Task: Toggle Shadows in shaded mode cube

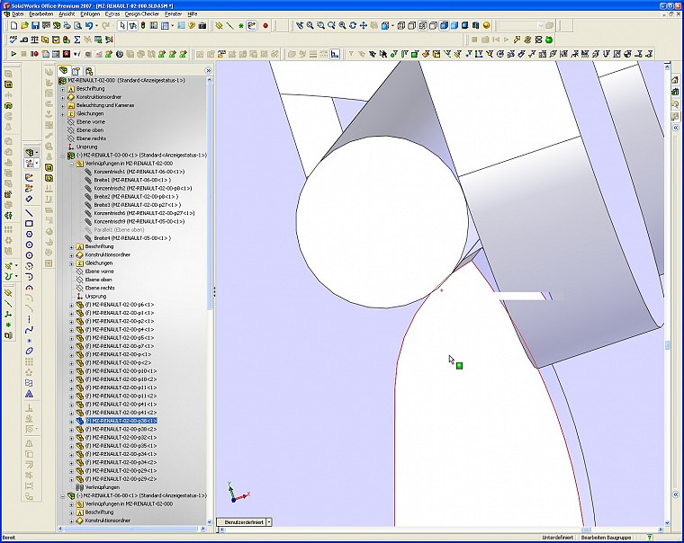Action: (x=465, y=26)
